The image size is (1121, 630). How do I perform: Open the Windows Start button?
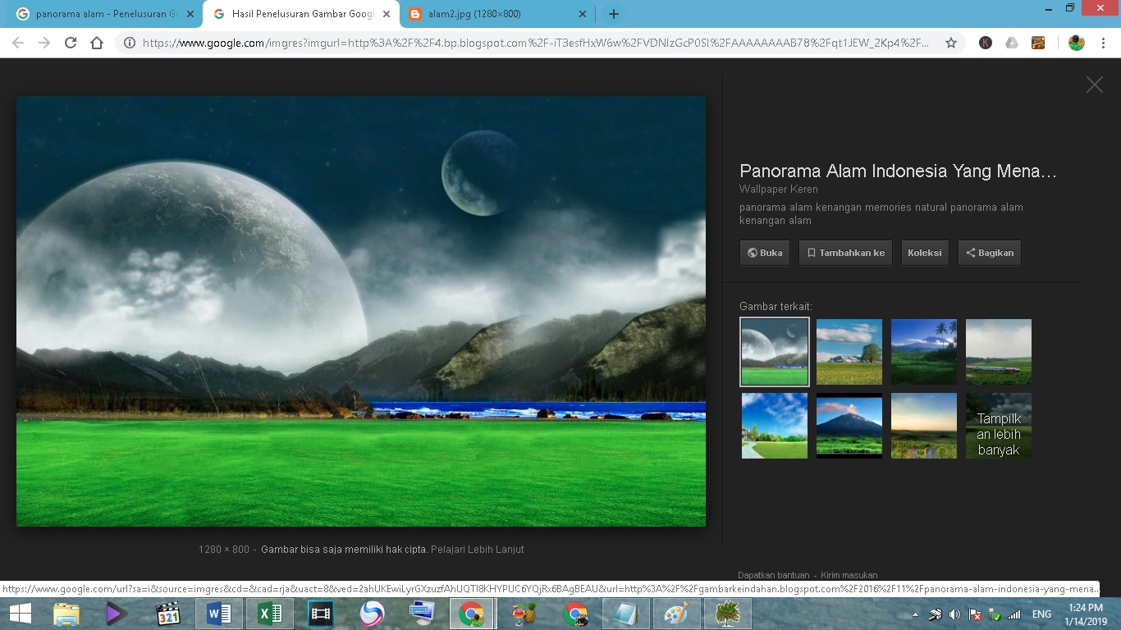(20, 614)
